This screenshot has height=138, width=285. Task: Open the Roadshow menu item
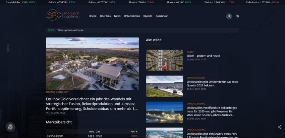162,16
